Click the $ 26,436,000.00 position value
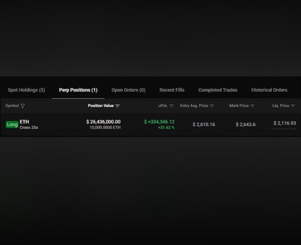The height and width of the screenshot is (245, 301). (104, 122)
